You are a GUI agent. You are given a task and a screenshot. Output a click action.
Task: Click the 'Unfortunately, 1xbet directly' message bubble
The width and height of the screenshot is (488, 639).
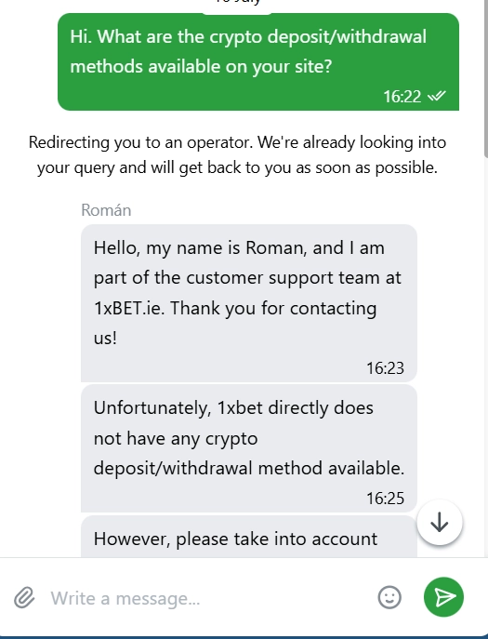pyautogui.click(x=249, y=448)
